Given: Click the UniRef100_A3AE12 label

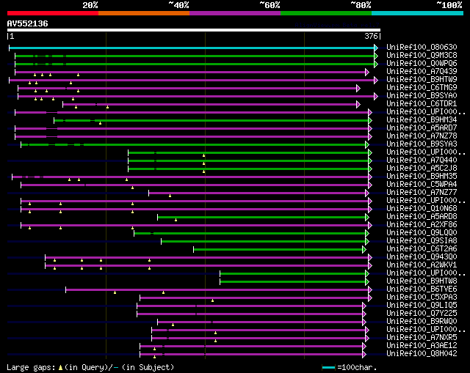Looking at the screenshot, I should pos(422,346).
